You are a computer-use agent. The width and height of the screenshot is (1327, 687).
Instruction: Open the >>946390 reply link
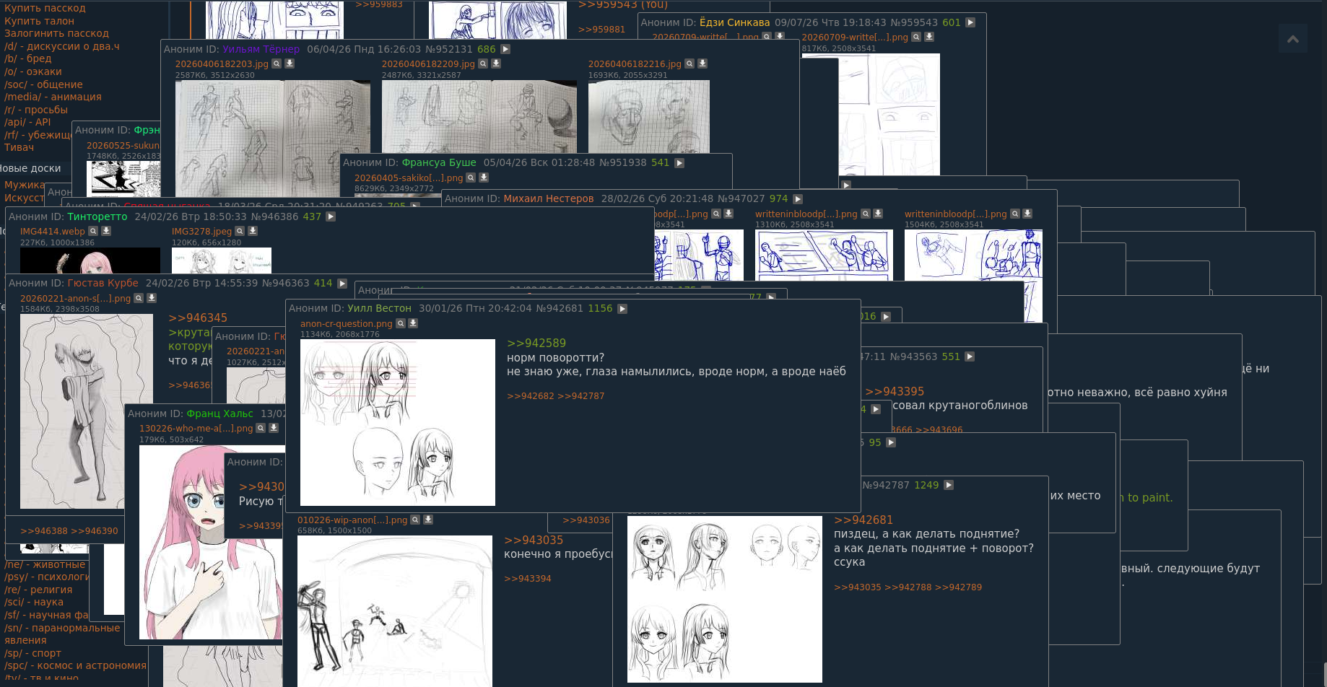point(95,531)
